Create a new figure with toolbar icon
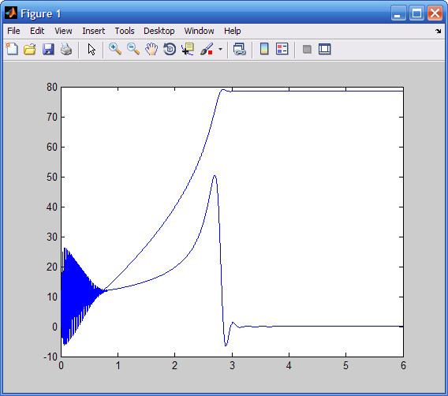The height and width of the screenshot is (396, 448). (12, 49)
